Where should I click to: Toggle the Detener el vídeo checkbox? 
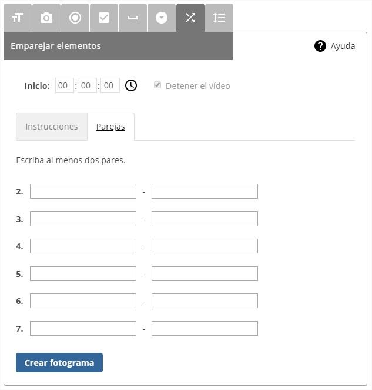[x=157, y=85]
